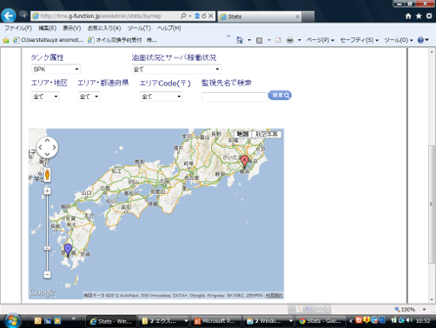
Task: Pan the map up with the top arrow
Action: pos(47,140)
